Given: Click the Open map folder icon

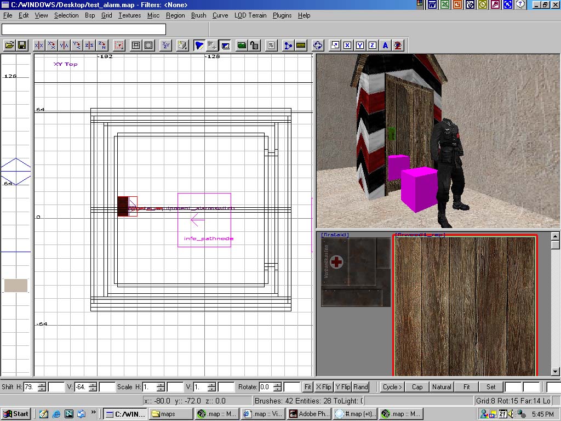Looking at the screenshot, I should (9, 45).
